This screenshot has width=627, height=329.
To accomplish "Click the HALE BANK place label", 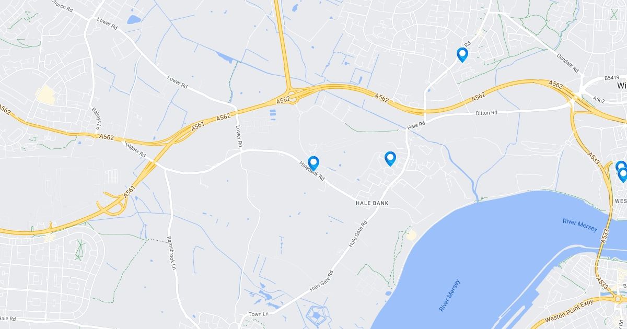I will click(x=372, y=203).
